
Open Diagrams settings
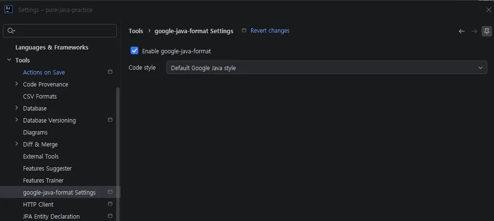click(36, 133)
